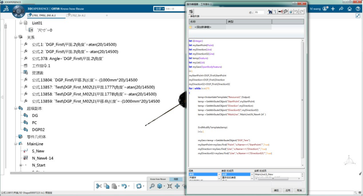Image resolution: width=363 pixels, height=196 pixels.
Task: Click the leftmost confirm button in editor dialog
Action: [276, 190]
